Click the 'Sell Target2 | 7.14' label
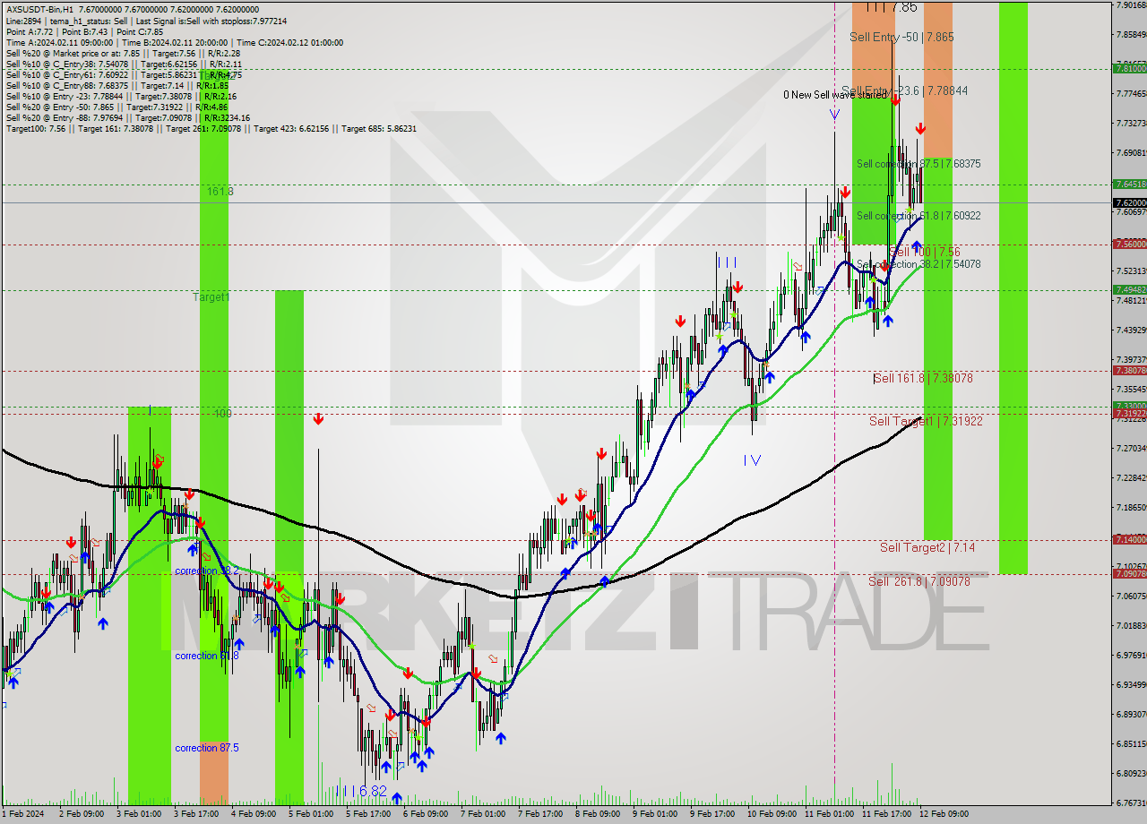This screenshot has height=824, width=1147. tap(927, 547)
